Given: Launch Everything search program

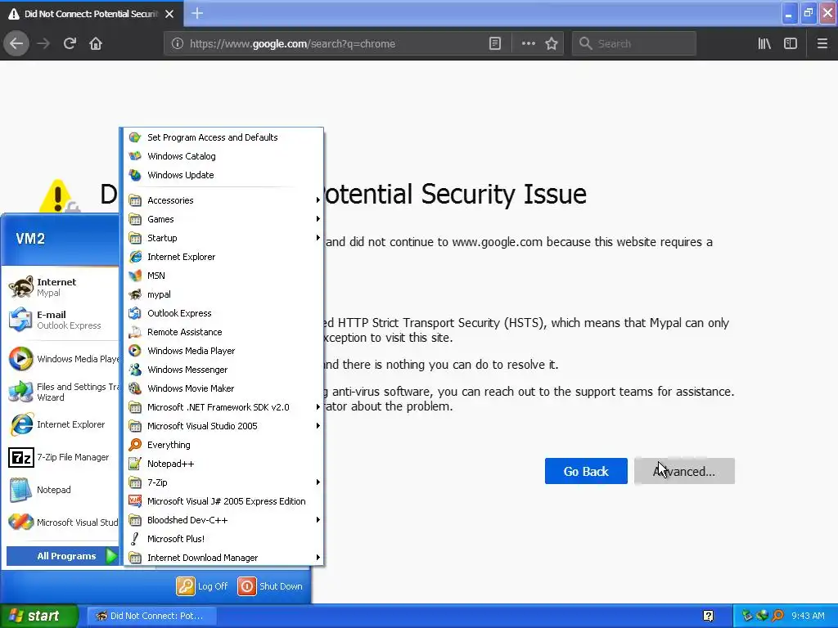Looking at the screenshot, I should (x=223, y=445).
